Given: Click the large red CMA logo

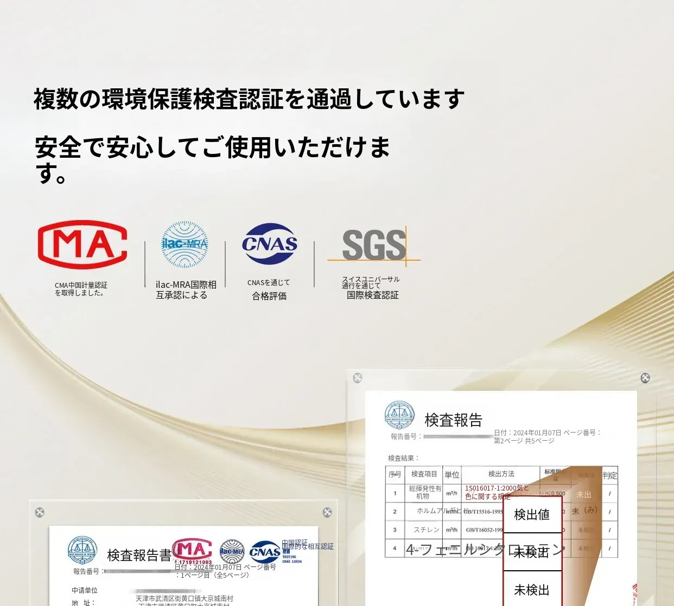Looking at the screenshot, I should 82,244.
